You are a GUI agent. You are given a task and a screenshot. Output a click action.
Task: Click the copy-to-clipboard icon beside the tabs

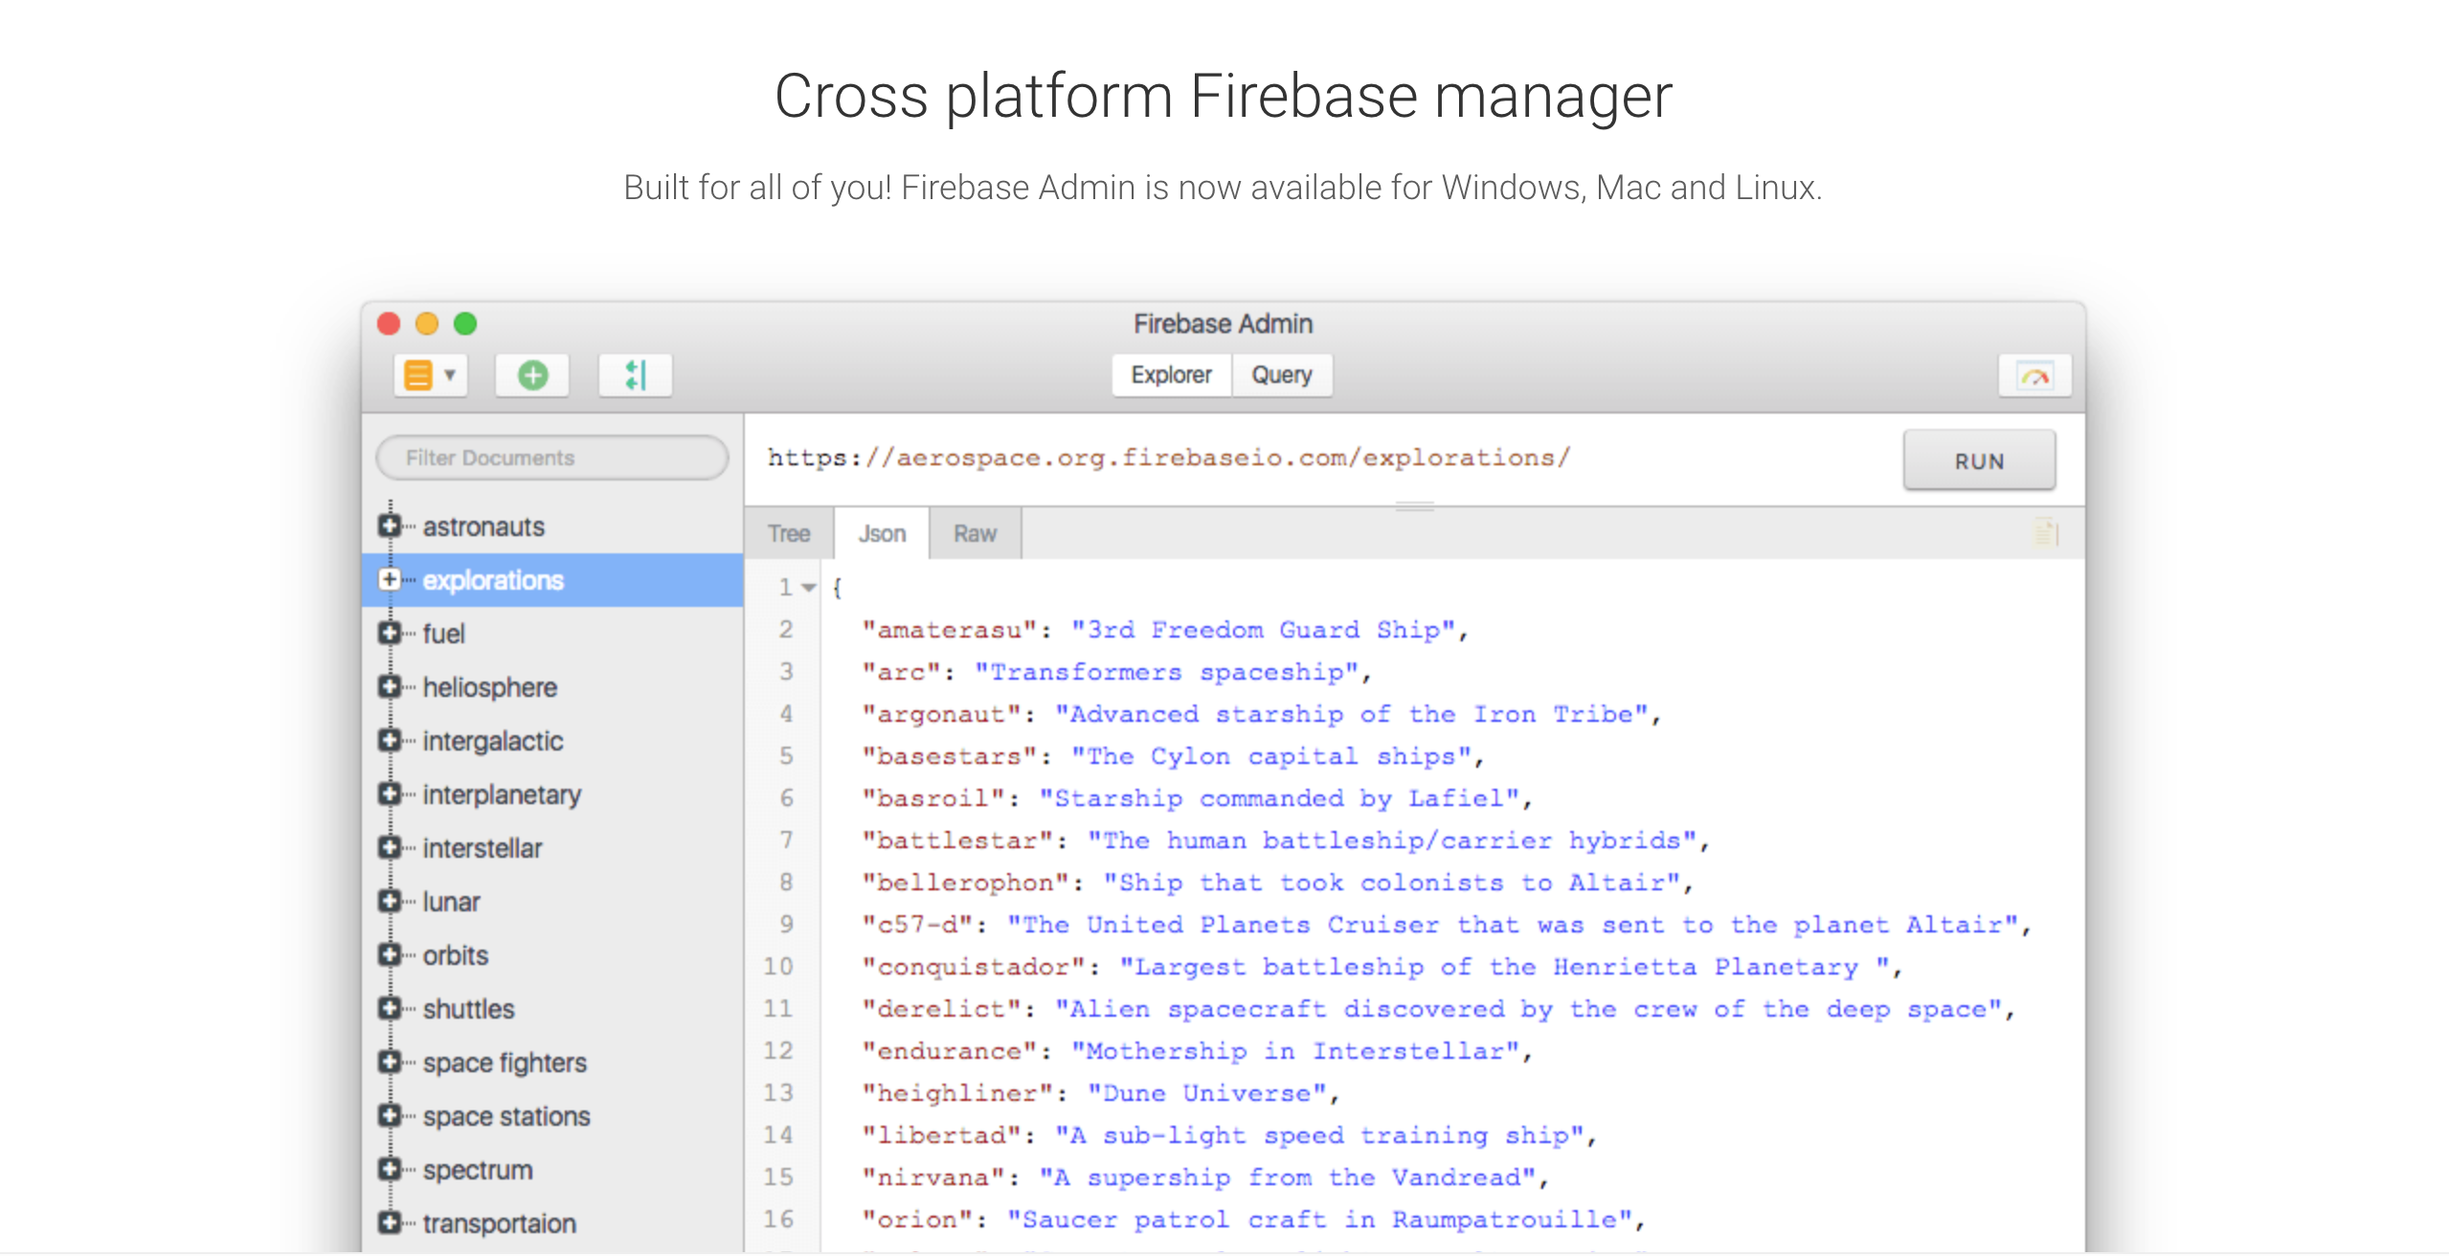pos(2045,532)
